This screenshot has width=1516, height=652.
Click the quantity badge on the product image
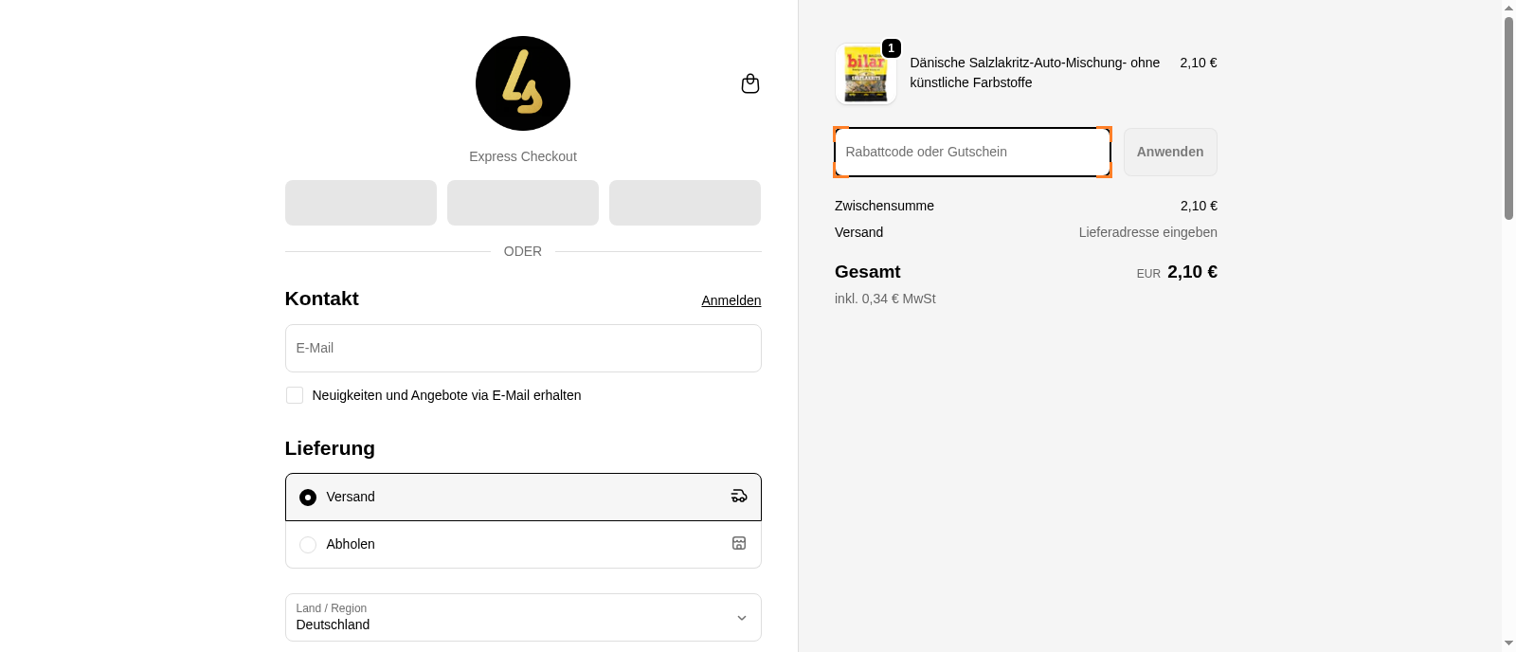pyautogui.click(x=891, y=47)
